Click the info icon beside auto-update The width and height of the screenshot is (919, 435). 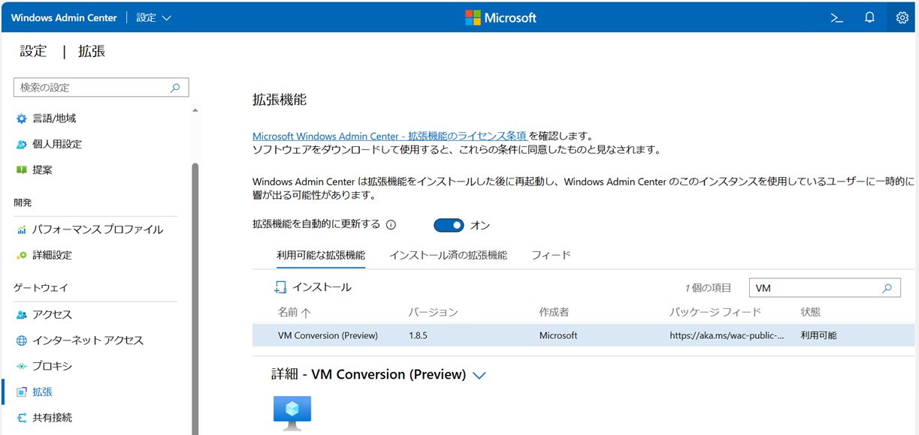391,225
